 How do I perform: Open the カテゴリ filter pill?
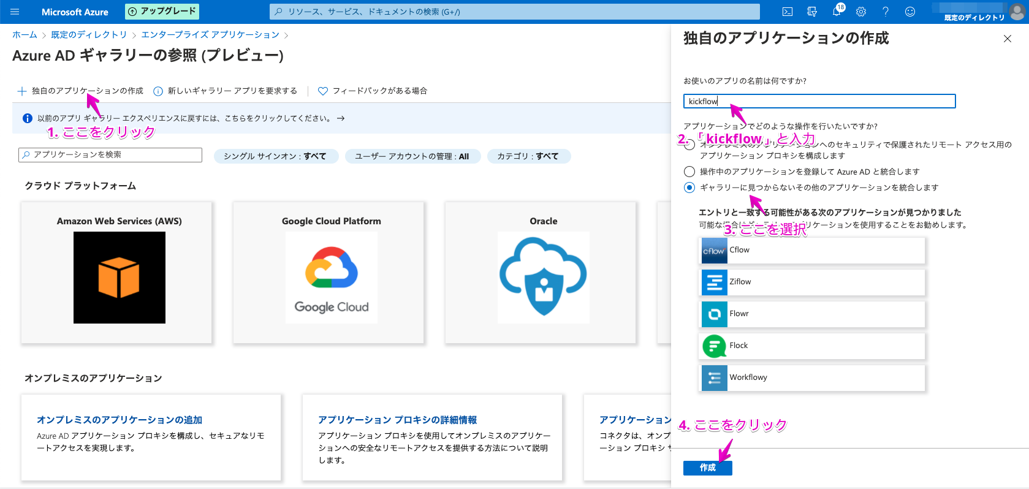click(x=529, y=156)
